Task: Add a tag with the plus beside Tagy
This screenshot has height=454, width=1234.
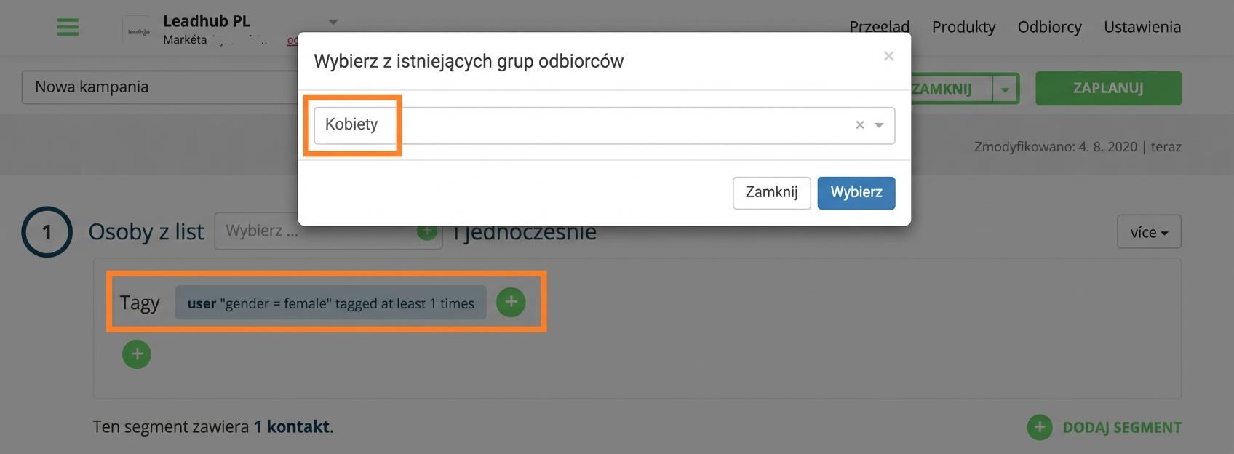Action: coord(511,302)
